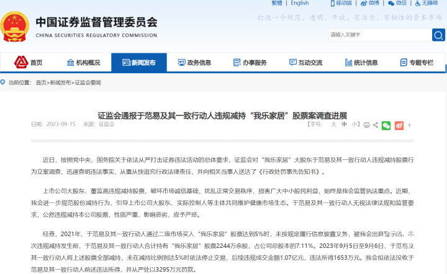
Task: Click the article title 证监会通报于范易
Action: pyautogui.click(x=222, y=115)
